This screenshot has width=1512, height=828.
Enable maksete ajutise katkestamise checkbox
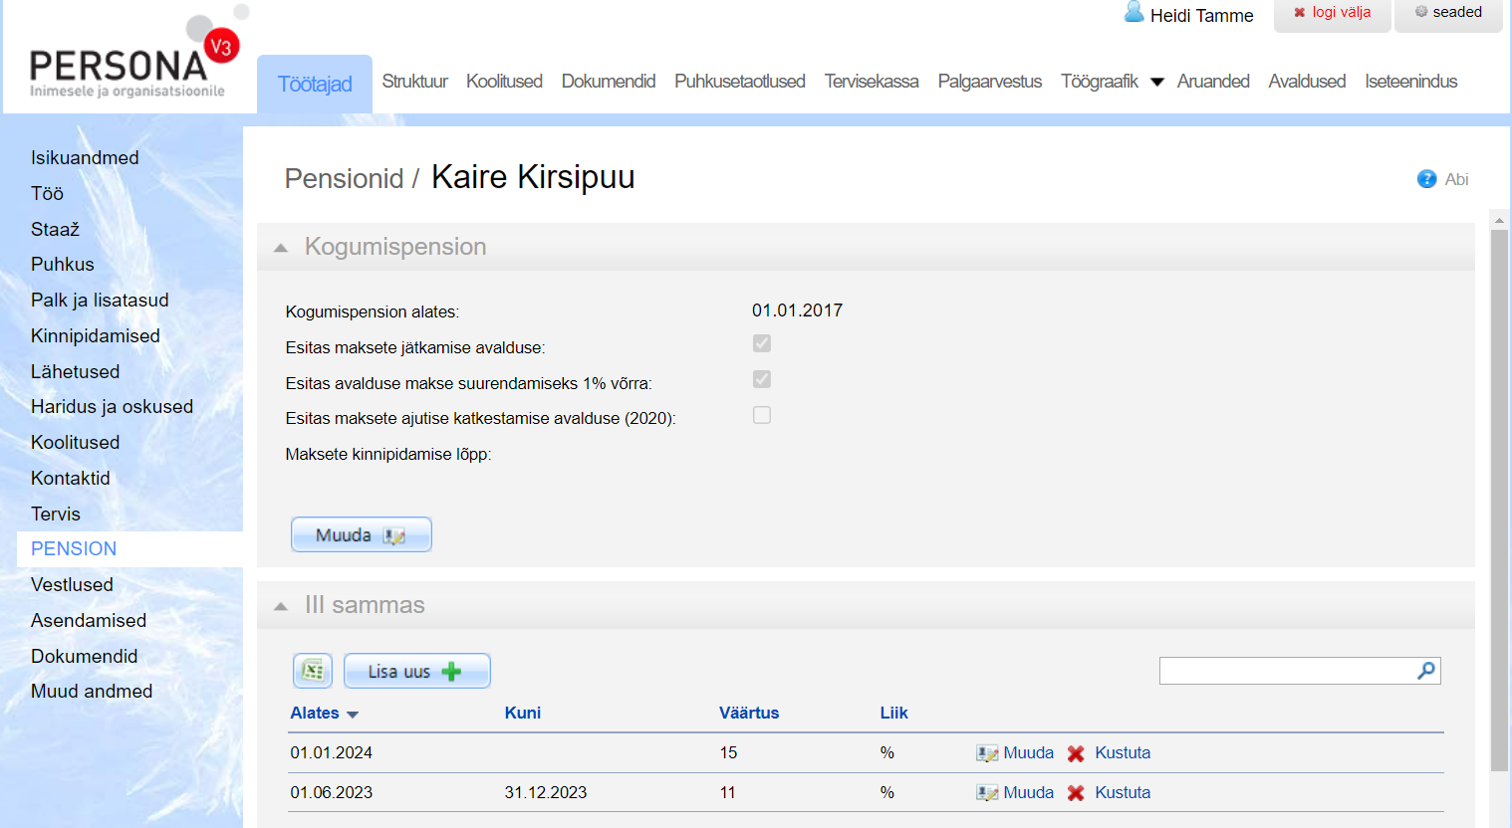tap(762, 415)
